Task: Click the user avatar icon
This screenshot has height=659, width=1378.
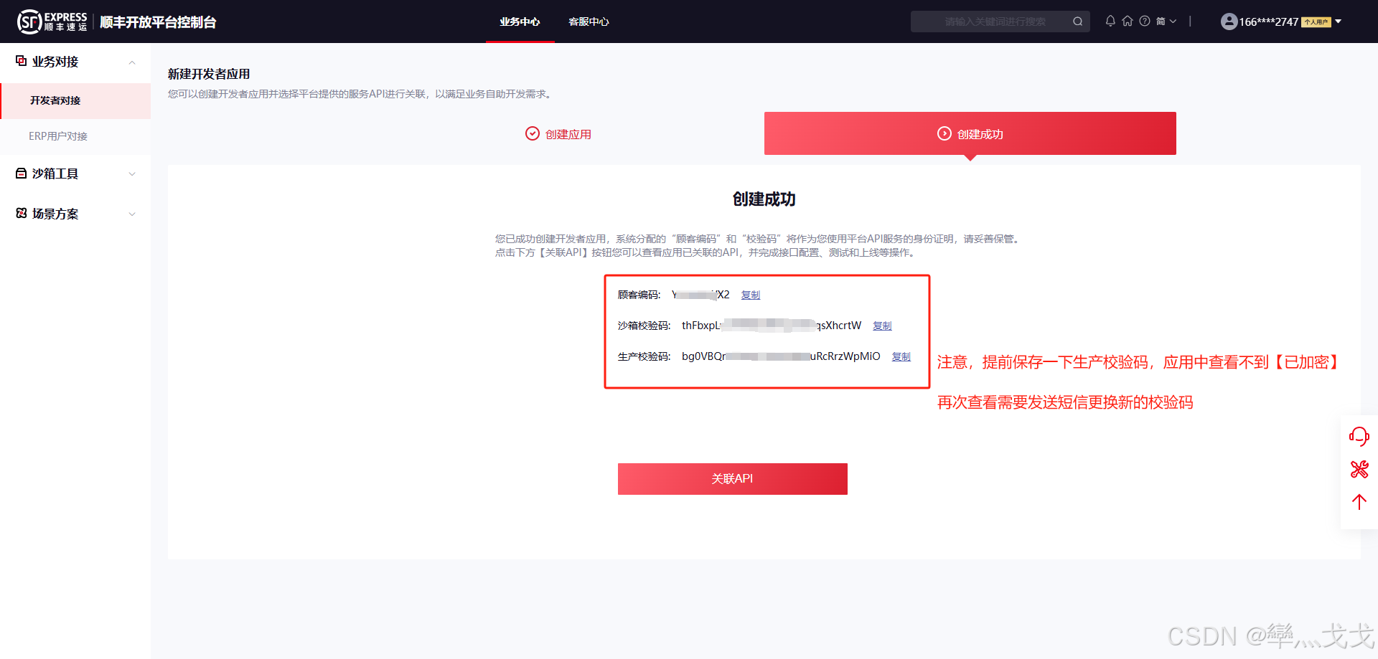Action: [1229, 22]
